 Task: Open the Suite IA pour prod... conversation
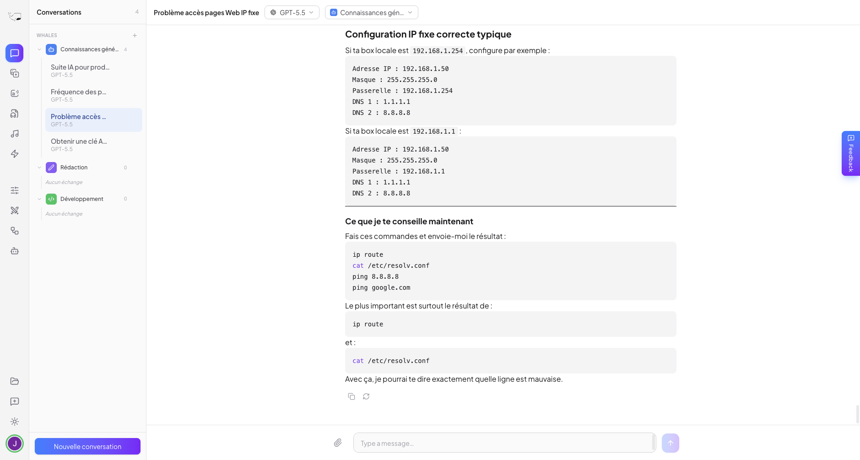click(x=94, y=70)
